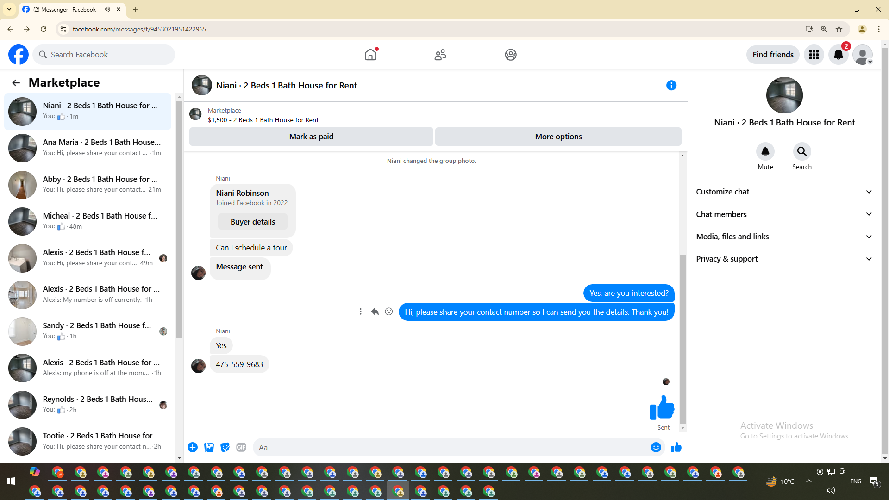
Task: Open the Facebook Home tab
Action: [370, 55]
